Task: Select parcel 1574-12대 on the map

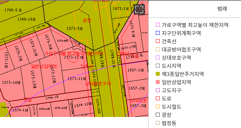Action: point(83,105)
